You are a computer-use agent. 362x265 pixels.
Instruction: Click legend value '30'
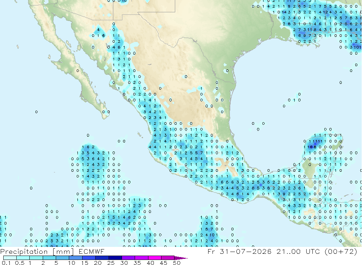124,263
